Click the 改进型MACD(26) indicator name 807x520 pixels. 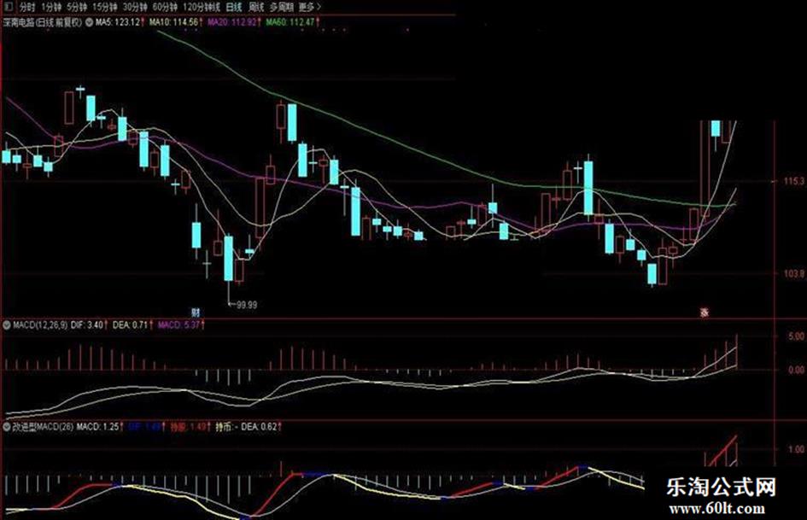coord(44,427)
